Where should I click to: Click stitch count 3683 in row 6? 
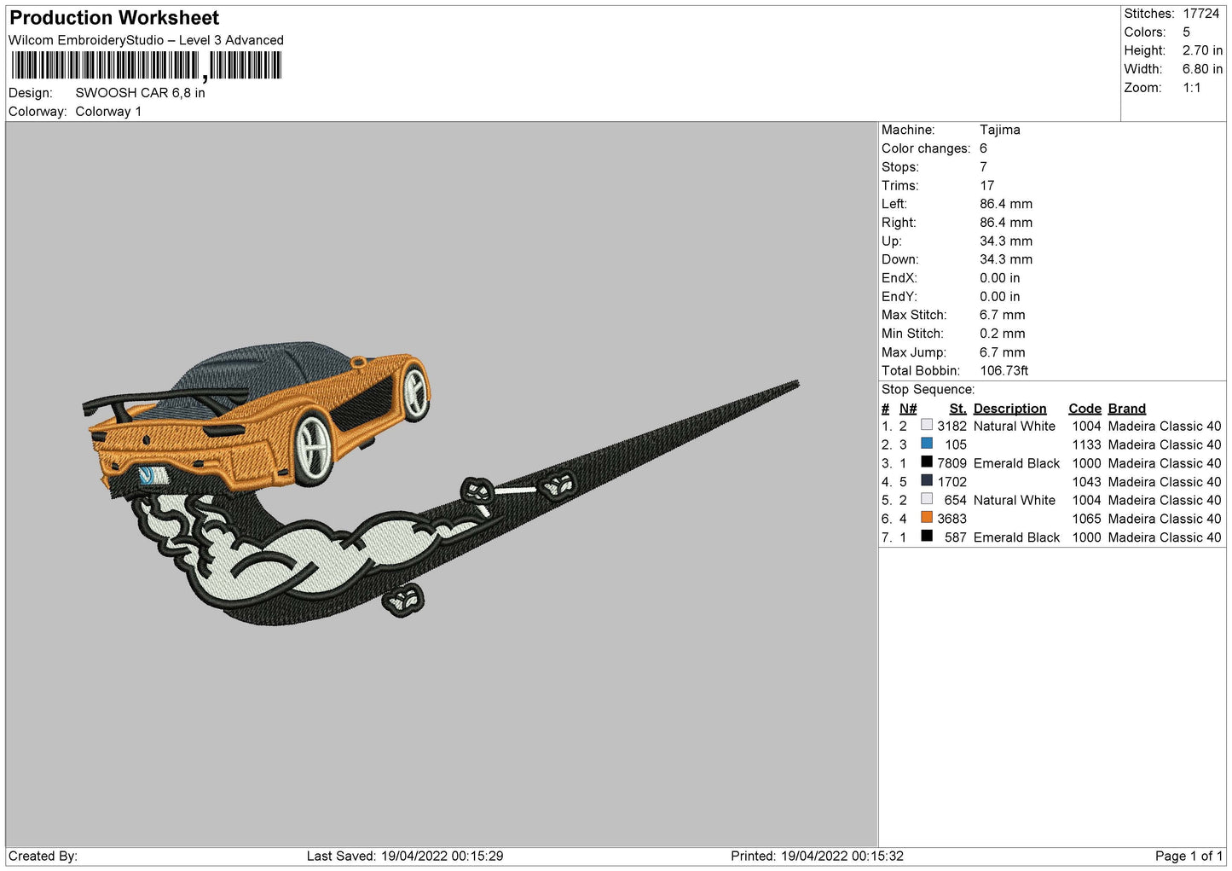pyautogui.click(x=952, y=519)
